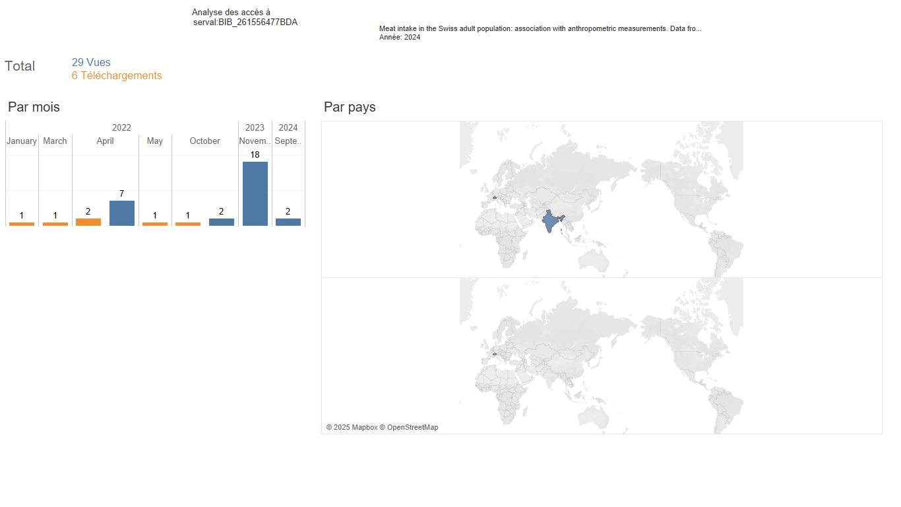The image size is (901, 507).
Task: Select the October month header
Action: (x=204, y=141)
